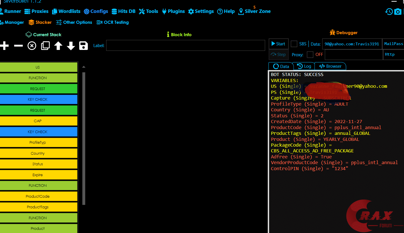Click the Step button
The image size is (404, 233).
tap(279, 55)
